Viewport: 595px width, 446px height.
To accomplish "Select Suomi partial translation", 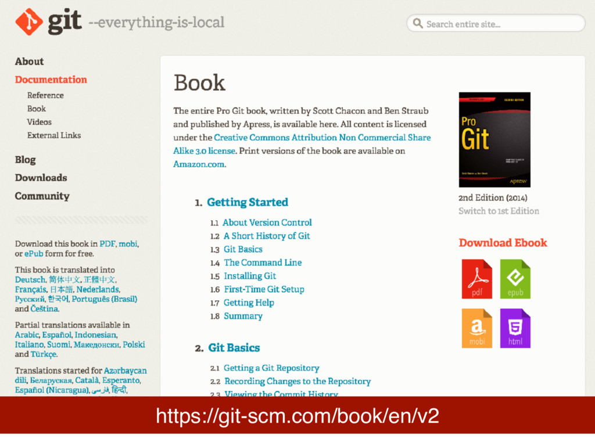I will click(x=59, y=344).
